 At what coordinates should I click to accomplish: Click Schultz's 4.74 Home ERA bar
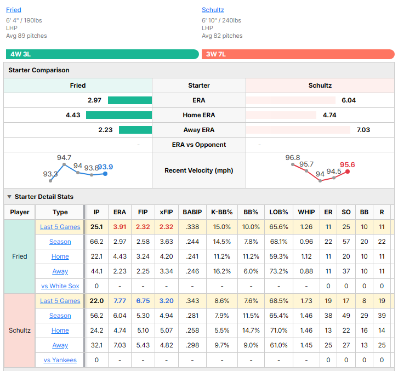281,115
